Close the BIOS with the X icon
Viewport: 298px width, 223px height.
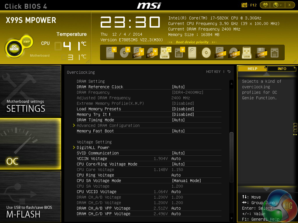coord(290,5)
